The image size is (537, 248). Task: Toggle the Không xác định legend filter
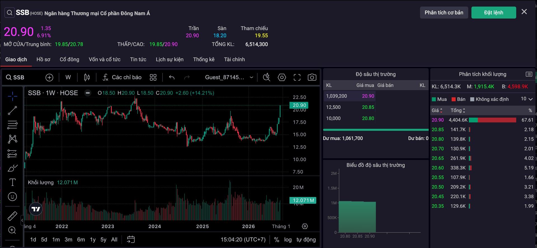click(x=489, y=99)
